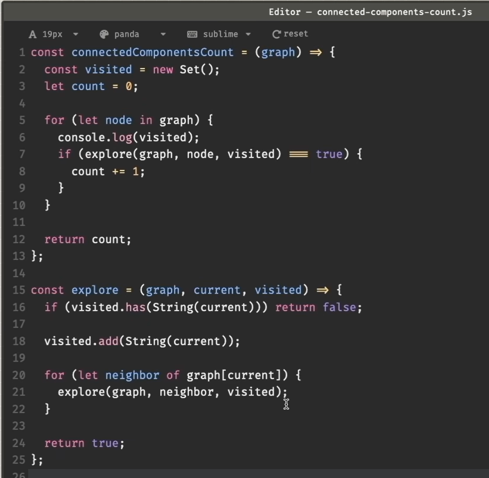Click the "return false" text on line 16
489x478 pixels.
click(x=318, y=308)
